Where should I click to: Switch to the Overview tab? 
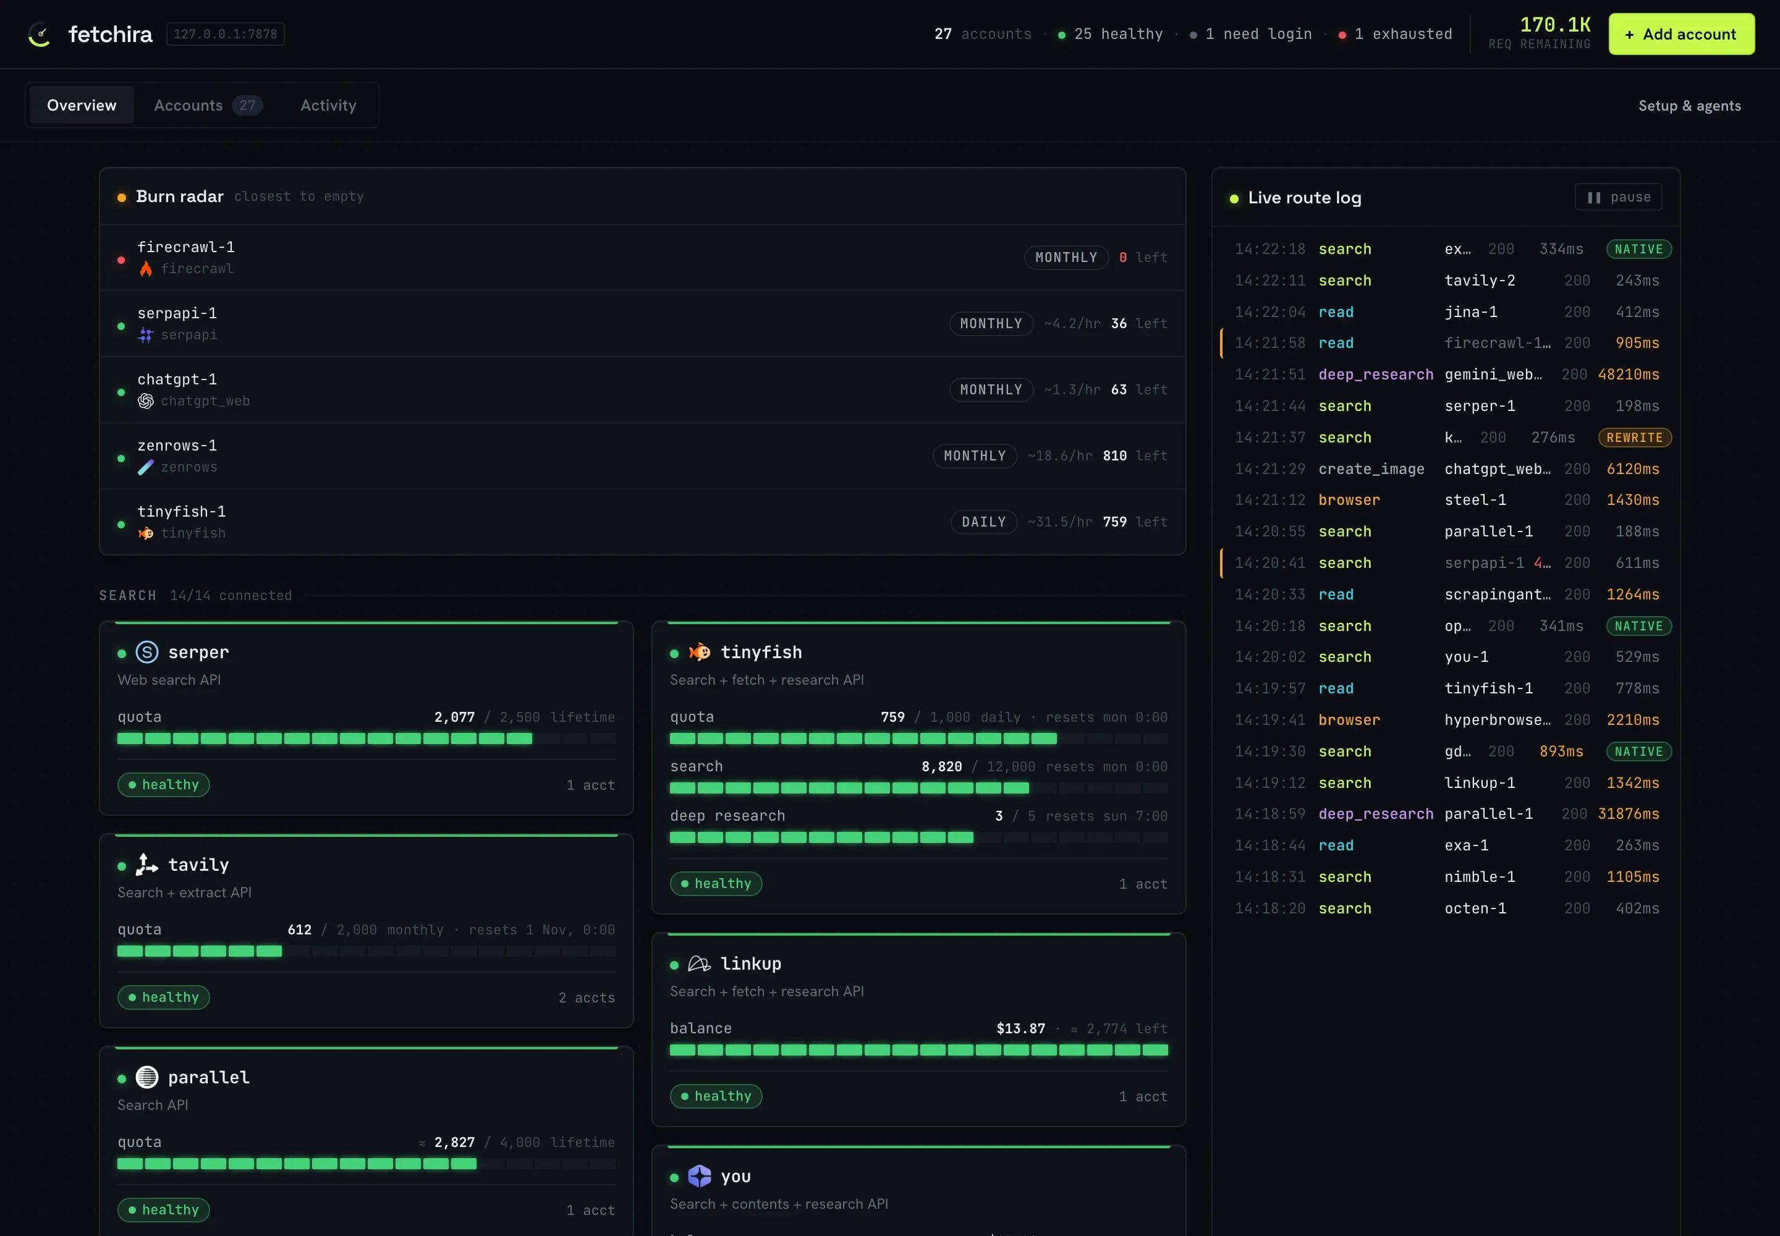[x=82, y=105]
